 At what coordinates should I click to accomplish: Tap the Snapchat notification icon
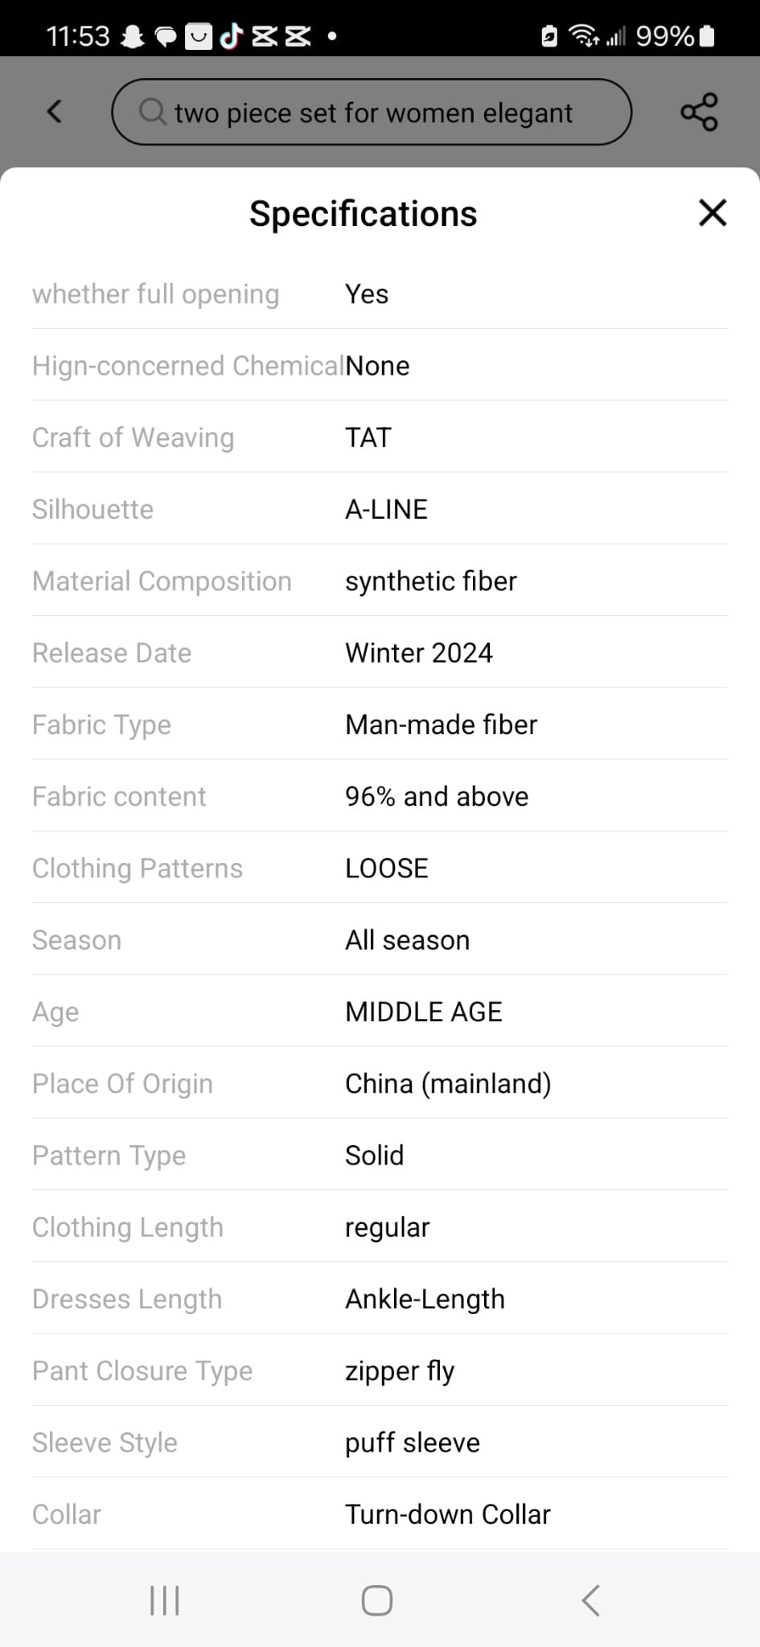click(x=133, y=36)
